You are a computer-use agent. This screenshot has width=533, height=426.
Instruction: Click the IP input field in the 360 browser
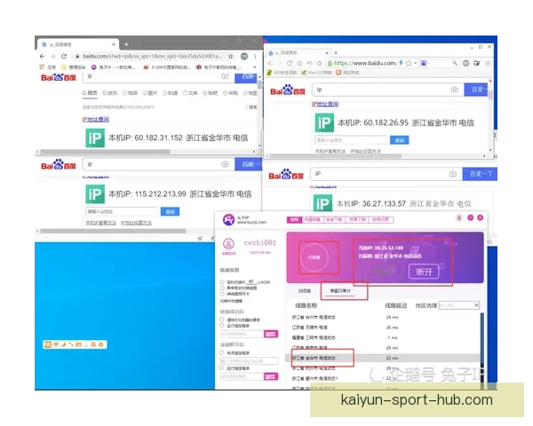tap(351, 140)
